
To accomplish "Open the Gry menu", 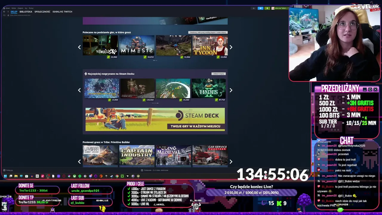I will click(x=26, y=8).
